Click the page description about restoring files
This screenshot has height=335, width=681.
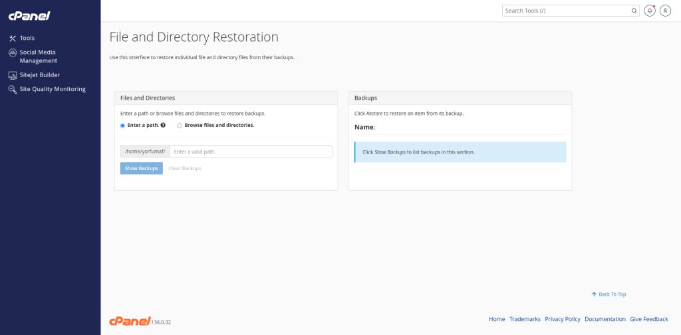click(202, 57)
